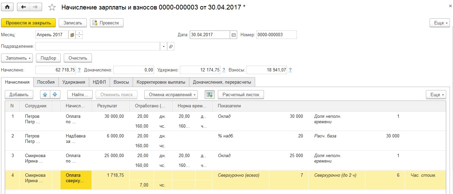Move row up with arrow icon
453x194 pixels.
(45, 94)
